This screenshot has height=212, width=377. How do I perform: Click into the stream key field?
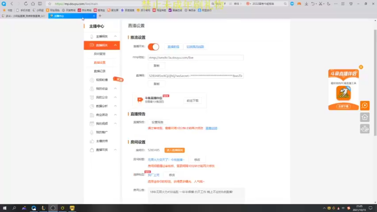pyautogui.click(x=196, y=76)
